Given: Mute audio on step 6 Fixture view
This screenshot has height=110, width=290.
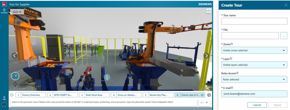Looking at the screenshot, I should tap(202, 95).
